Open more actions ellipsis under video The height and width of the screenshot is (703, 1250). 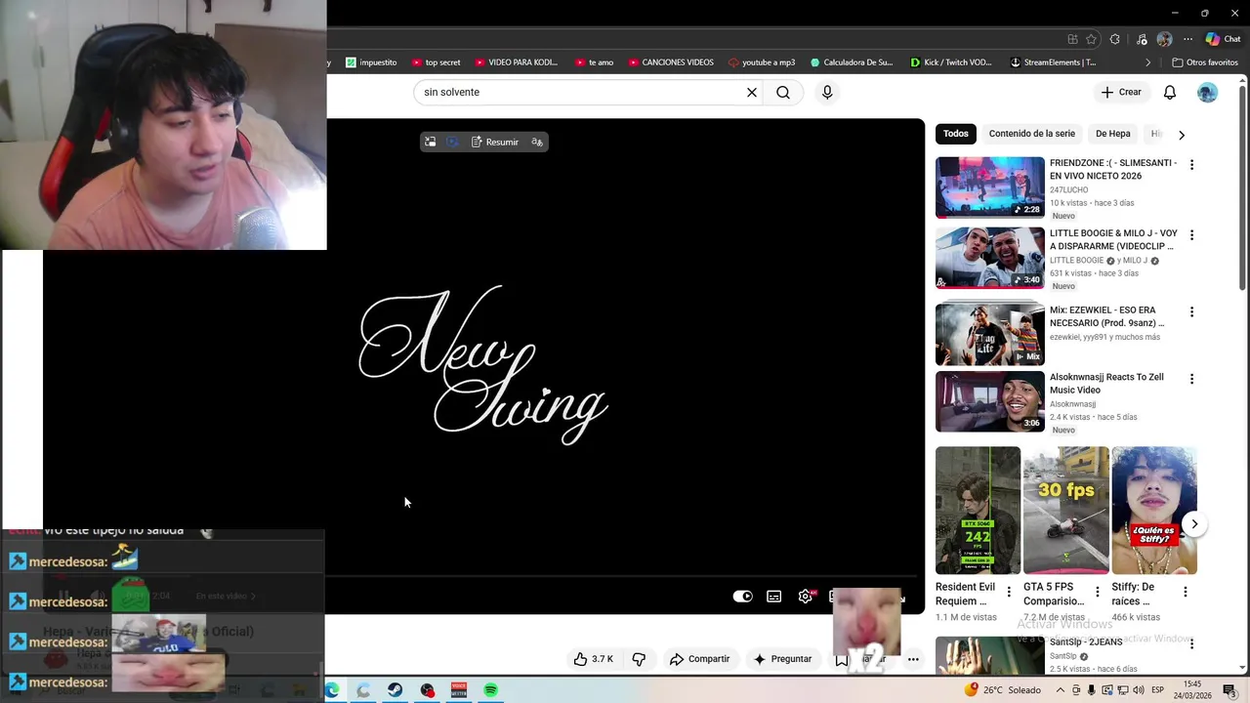point(913,659)
